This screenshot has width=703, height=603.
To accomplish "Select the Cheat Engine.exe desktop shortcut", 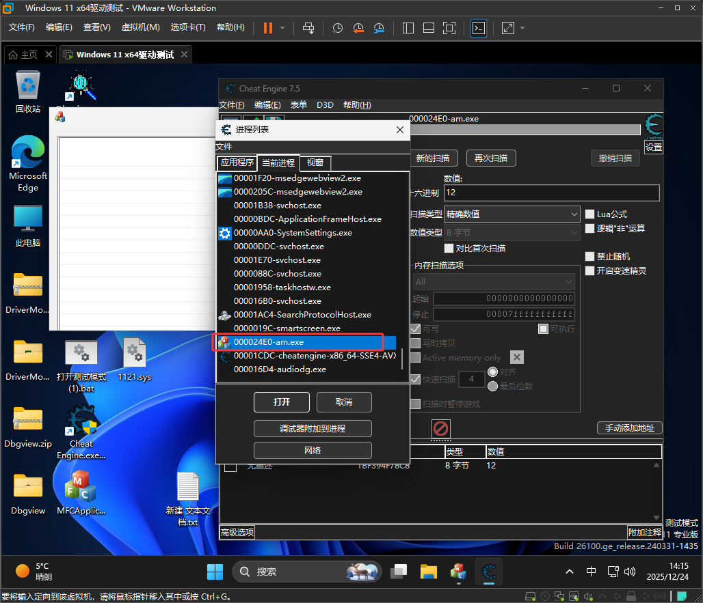I will (x=81, y=432).
